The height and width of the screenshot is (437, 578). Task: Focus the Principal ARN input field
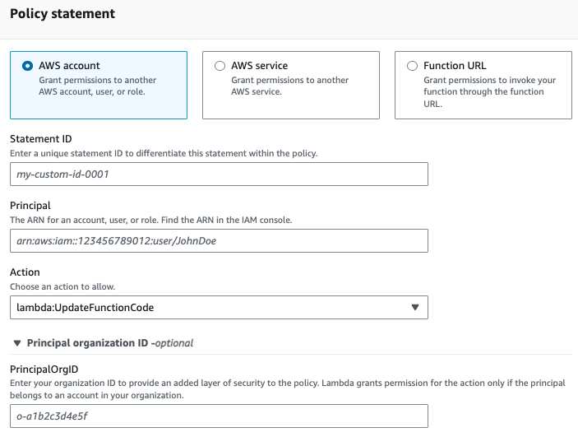pos(218,240)
